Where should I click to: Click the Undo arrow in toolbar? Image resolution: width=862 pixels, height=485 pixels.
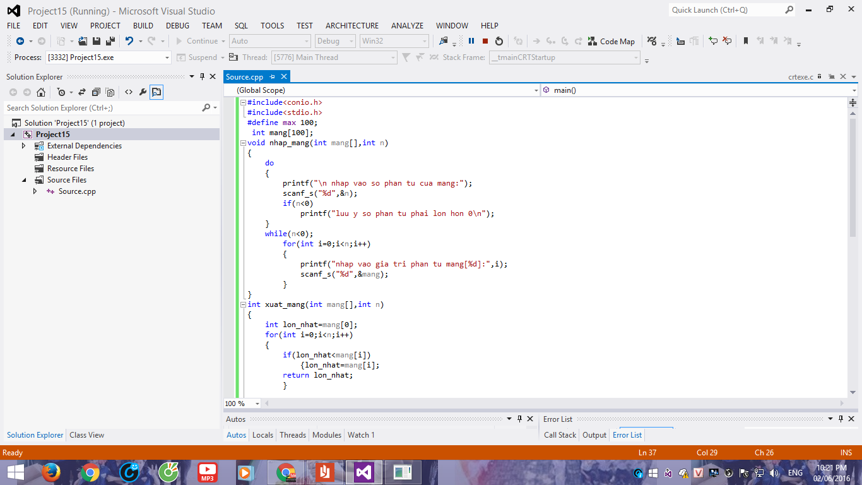(x=129, y=41)
